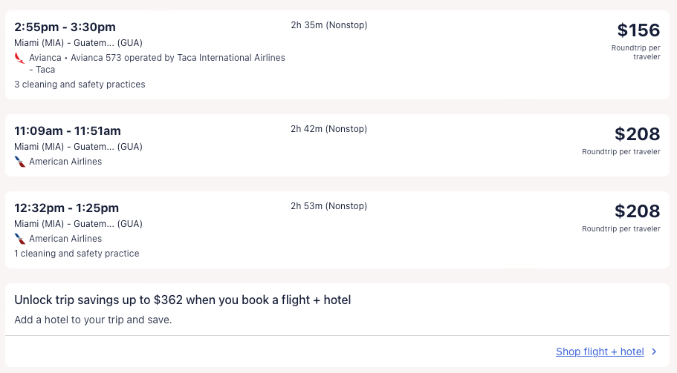Click the 2h 35m (Nonstop) duration
Viewport: 677px width, 373px height.
[x=329, y=25]
